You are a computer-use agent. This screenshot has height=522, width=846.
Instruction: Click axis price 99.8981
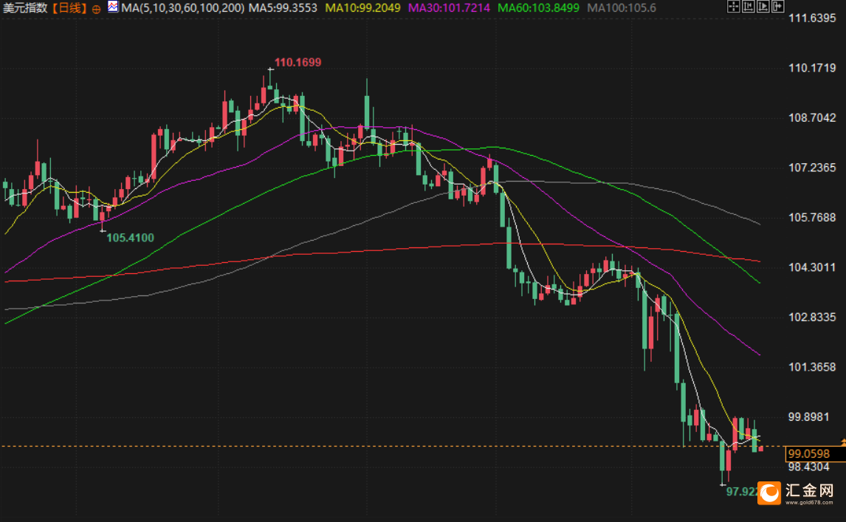pyautogui.click(x=809, y=416)
